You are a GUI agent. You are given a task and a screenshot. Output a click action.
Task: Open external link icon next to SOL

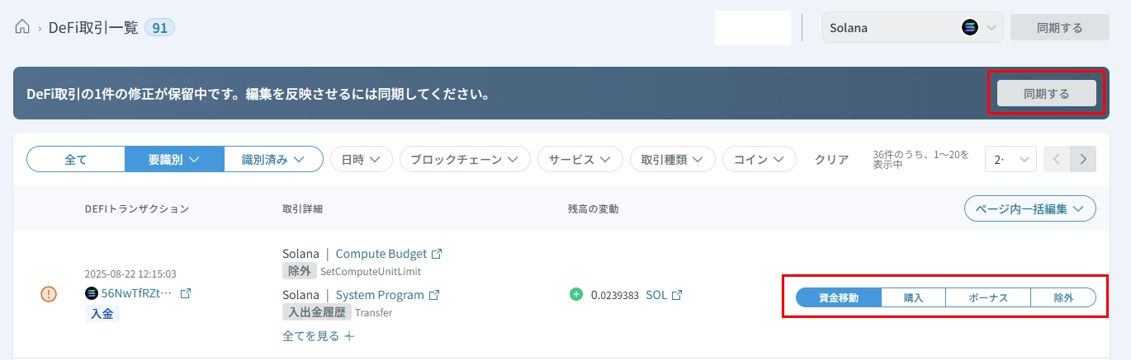677,295
